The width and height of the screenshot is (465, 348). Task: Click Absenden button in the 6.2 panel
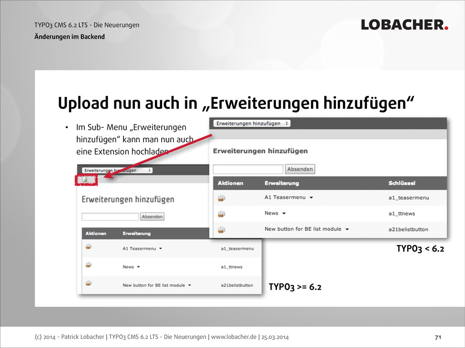[x=152, y=217]
